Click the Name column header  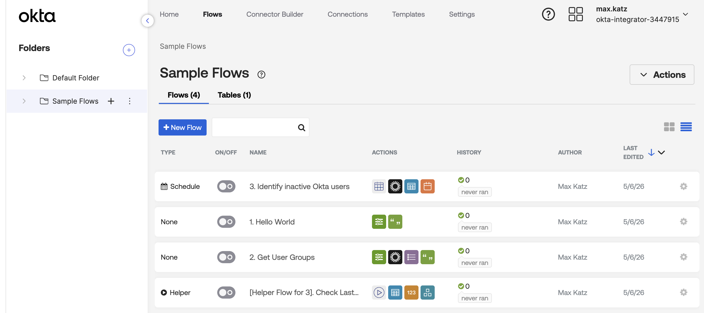[x=258, y=152]
